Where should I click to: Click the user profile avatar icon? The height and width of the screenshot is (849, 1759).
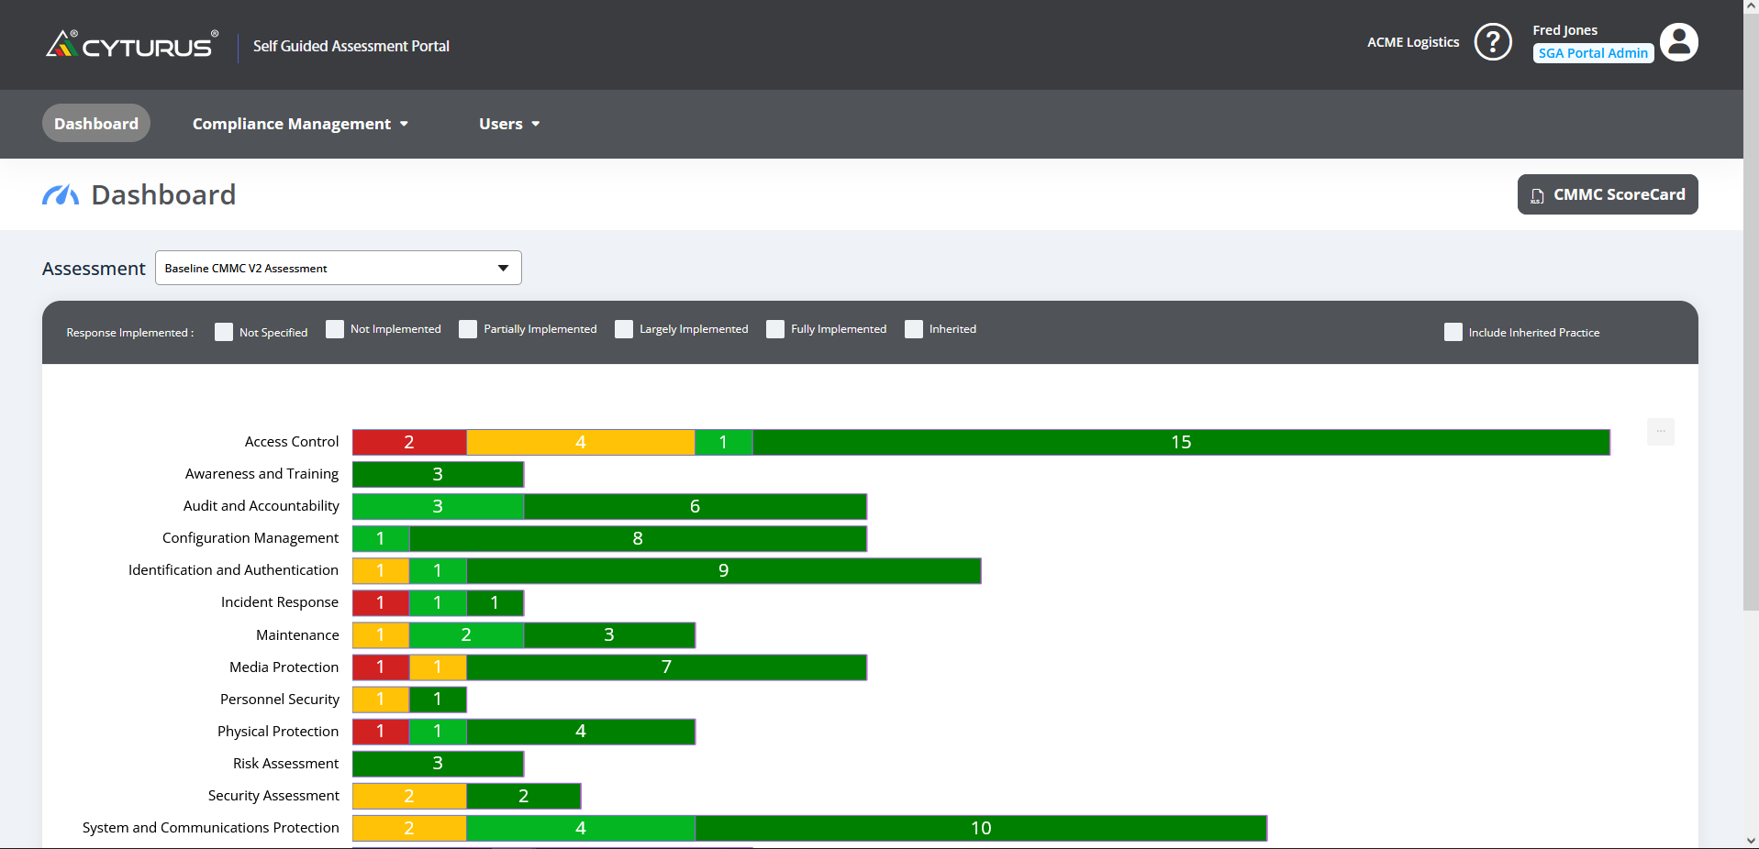1679,42
